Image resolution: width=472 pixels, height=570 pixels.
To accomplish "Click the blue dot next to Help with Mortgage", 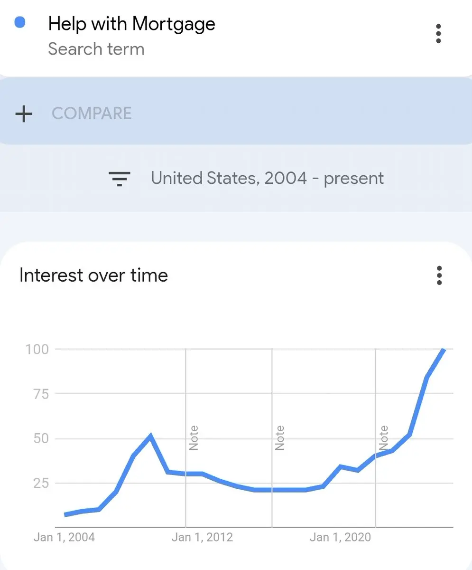I will click(x=20, y=22).
